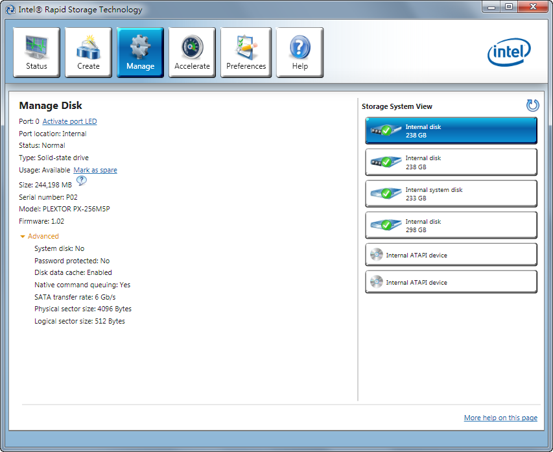Select the Internal system disk 233 GB
553x452 pixels.
click(451, 194)
